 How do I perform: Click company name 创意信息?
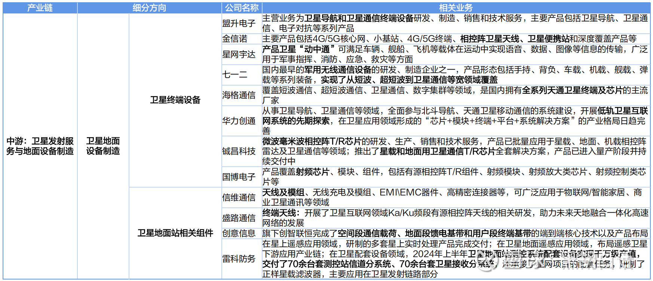pos(239,233)
